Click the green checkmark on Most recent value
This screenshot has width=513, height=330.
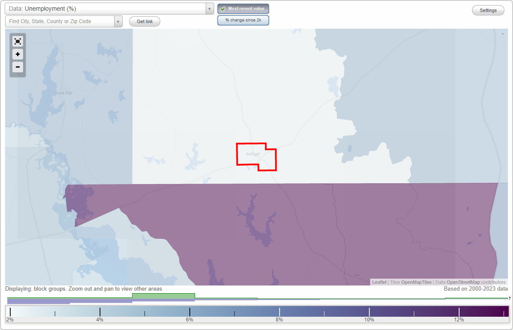click(x=223, y=9)
